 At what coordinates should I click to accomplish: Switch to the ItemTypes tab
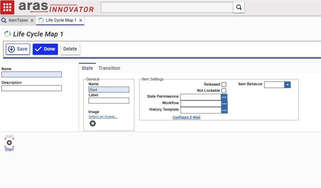(x=18, y=20)
